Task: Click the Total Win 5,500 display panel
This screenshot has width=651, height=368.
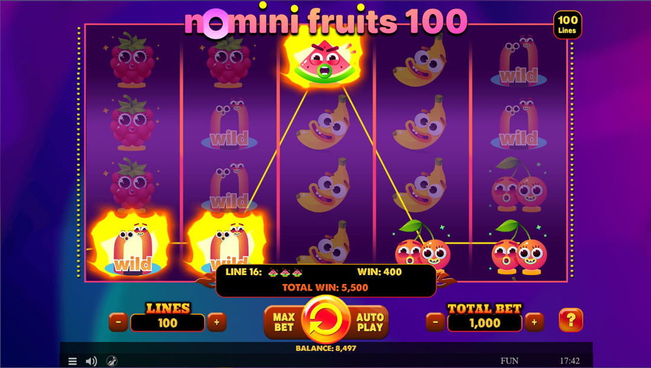Action: (x=325, y=280)
